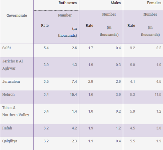Click Number (in thousands) subheader under Females
Image resolution: width=163 pixels, height=150 pixels.
tap(150, 24)
